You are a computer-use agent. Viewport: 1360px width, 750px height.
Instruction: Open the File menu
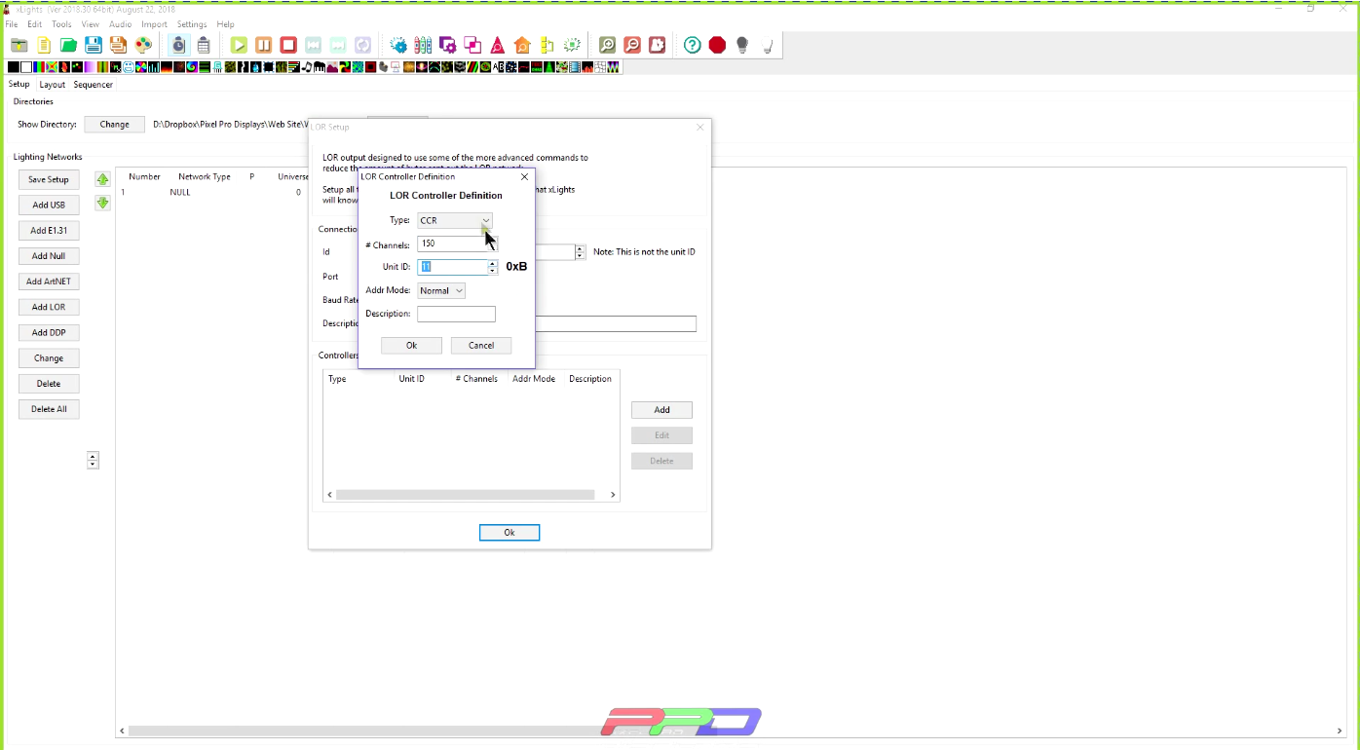coord(12,24)
